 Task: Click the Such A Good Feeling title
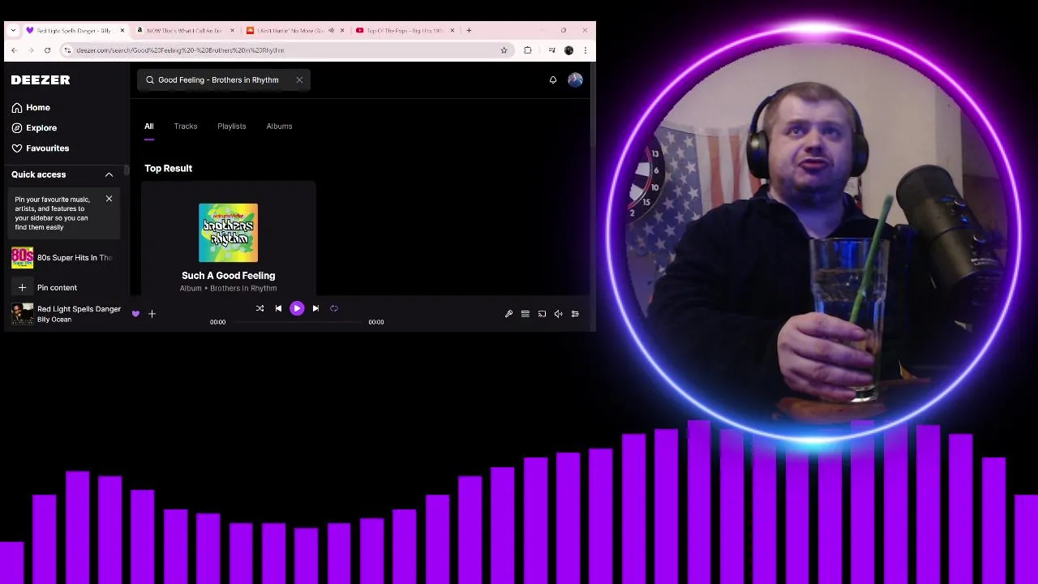click(x=229, y=275)
